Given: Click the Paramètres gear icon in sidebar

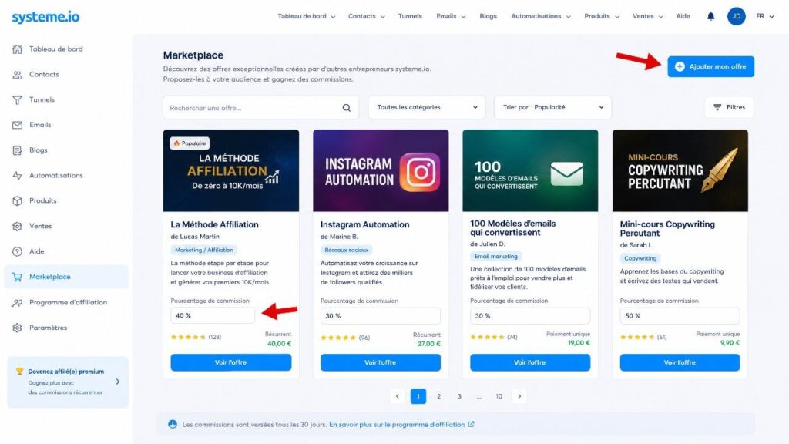Looking at the screenshot, I should (17, 328).
